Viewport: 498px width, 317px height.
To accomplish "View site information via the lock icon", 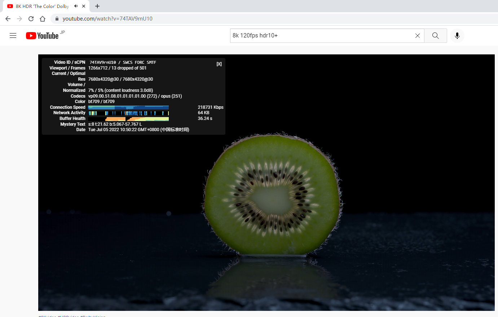I will tap(57, 19).
